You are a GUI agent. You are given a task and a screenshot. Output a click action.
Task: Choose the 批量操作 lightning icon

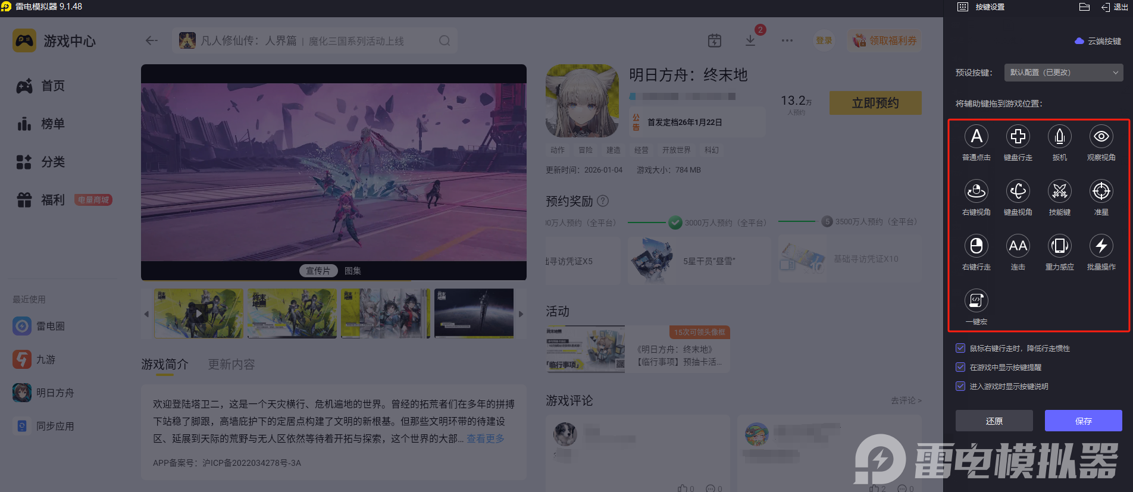[x=1101, y=246]
